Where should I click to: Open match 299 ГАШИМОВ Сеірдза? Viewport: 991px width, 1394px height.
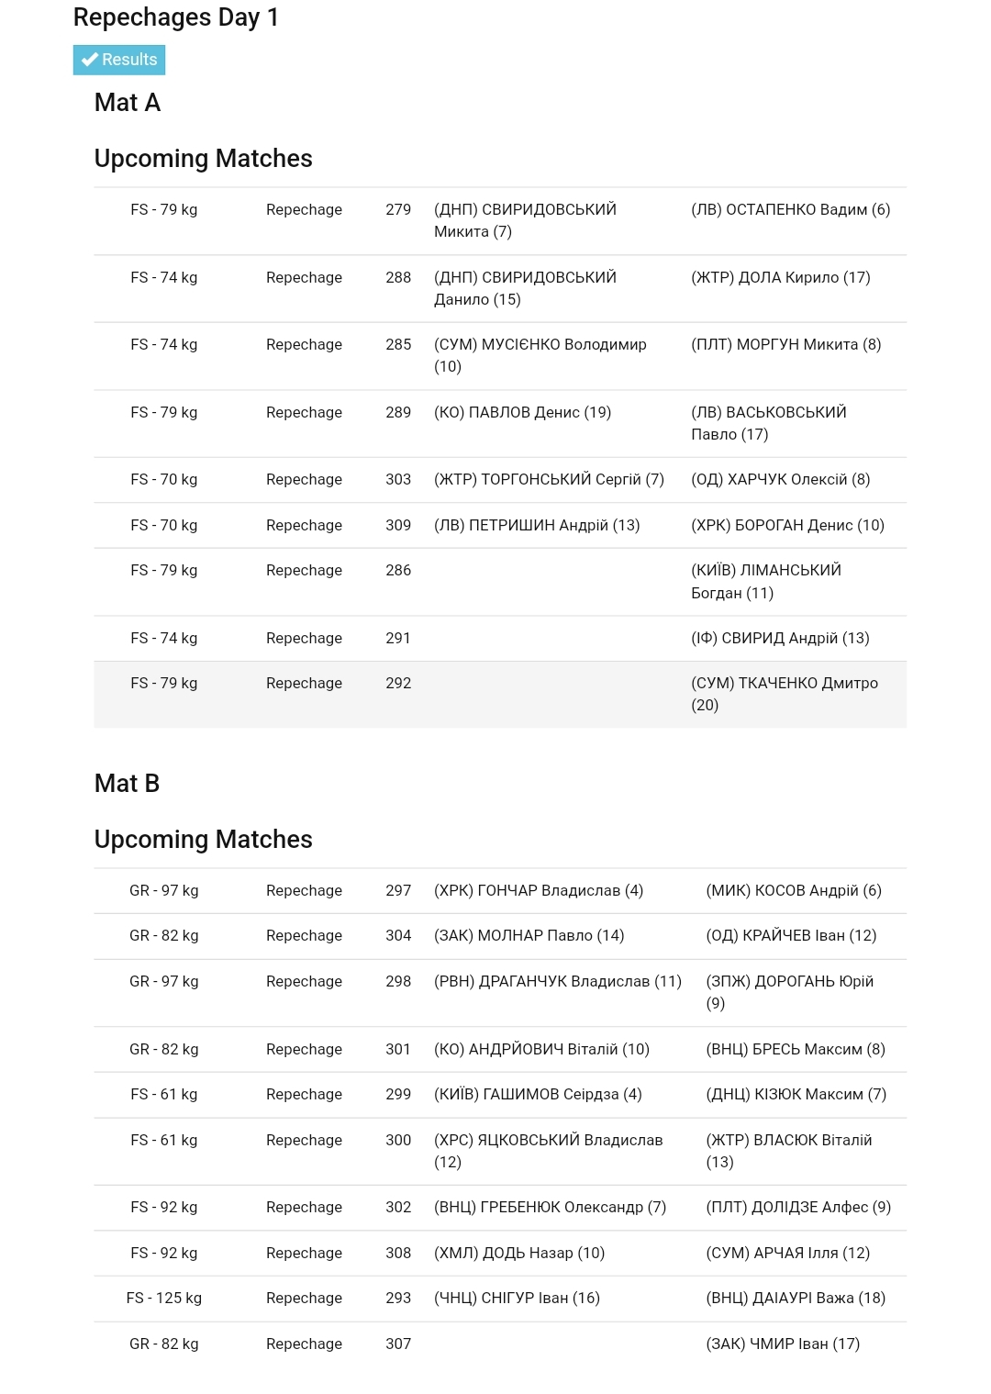pos(500,1095)
